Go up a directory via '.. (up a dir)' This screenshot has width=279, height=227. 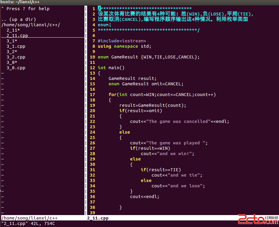(x=19, y=19)
